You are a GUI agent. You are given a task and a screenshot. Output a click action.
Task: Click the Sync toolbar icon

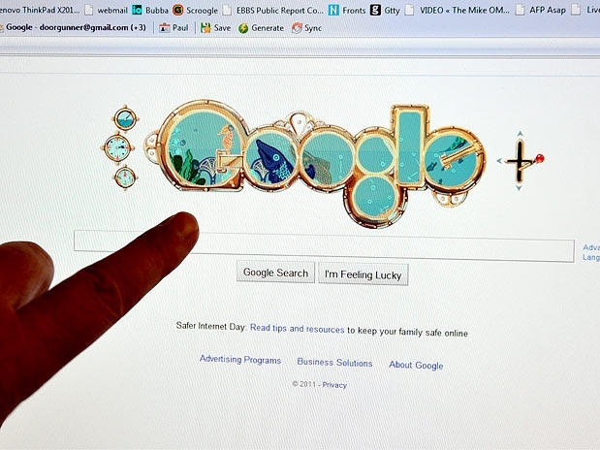297,28
